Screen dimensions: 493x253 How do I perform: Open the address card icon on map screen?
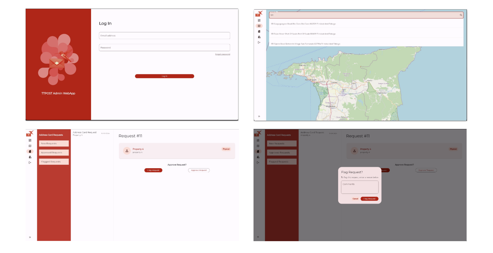(x=259, y=31)
